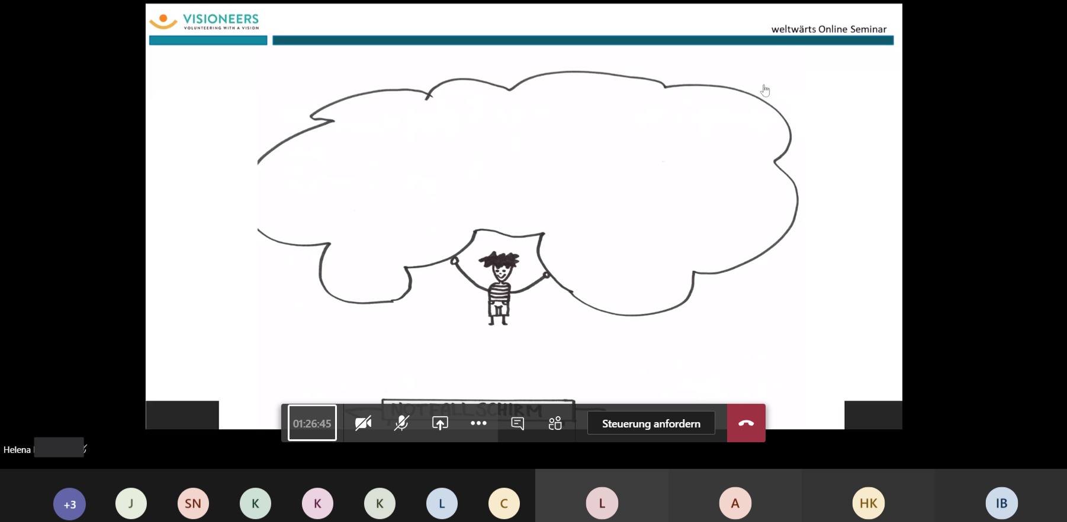This screenshot has width=1067, height=522.
Task: Open the +3 additional participants avatar
Action: (69, 504)
